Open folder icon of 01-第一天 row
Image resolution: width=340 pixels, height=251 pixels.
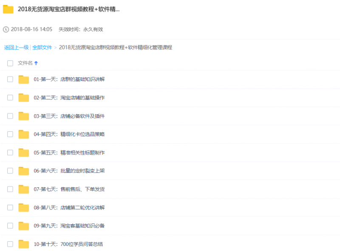24,79
